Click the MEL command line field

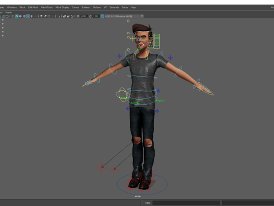pos(186,203)
